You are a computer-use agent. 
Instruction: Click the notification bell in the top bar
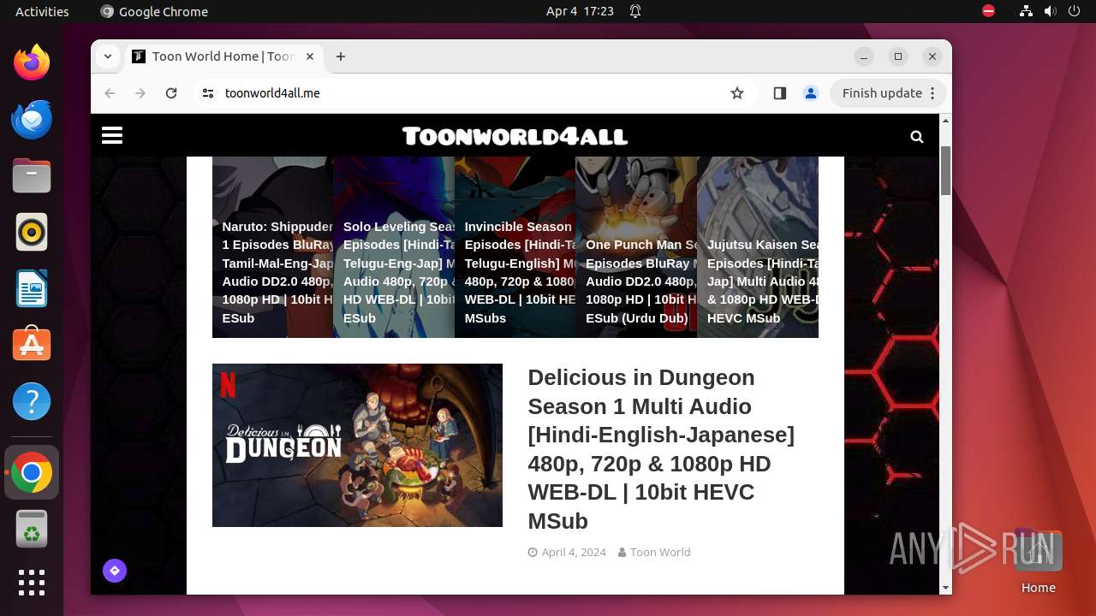click(635, 11)
